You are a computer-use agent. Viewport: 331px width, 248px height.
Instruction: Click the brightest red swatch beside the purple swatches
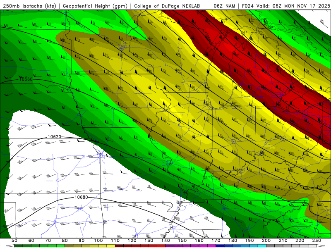pos(161,246)
